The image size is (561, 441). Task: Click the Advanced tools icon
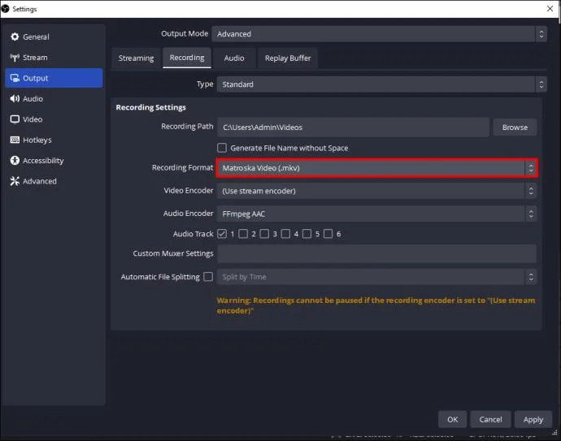tap(15, 181)
